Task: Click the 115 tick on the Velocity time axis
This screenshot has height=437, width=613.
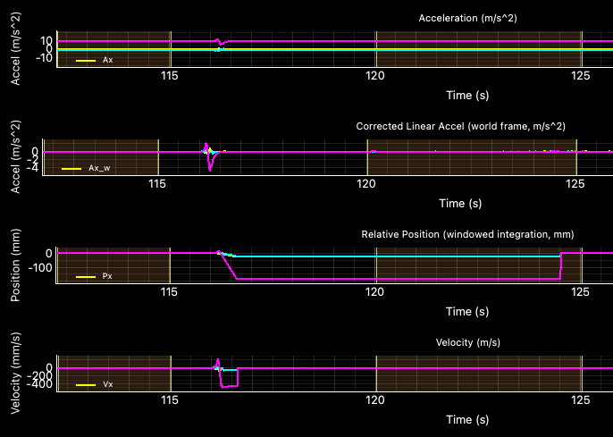Action: tap(170, 401)
